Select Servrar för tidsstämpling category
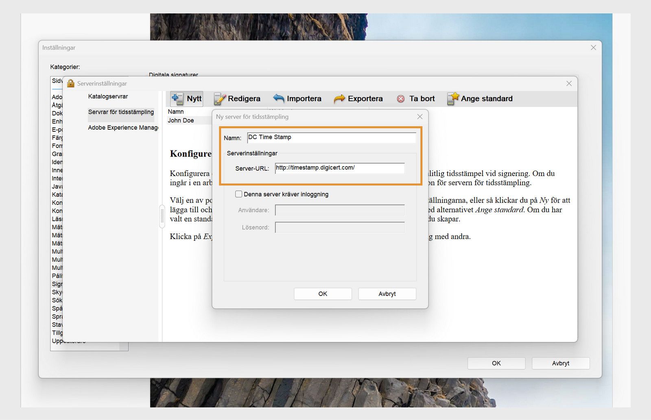 (x=121, y=112)
